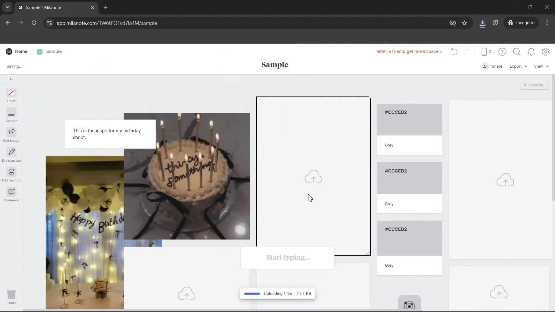Navigate to Home breadcrumb
Viewport: 555px width, 312px height.
coord(21,51)
